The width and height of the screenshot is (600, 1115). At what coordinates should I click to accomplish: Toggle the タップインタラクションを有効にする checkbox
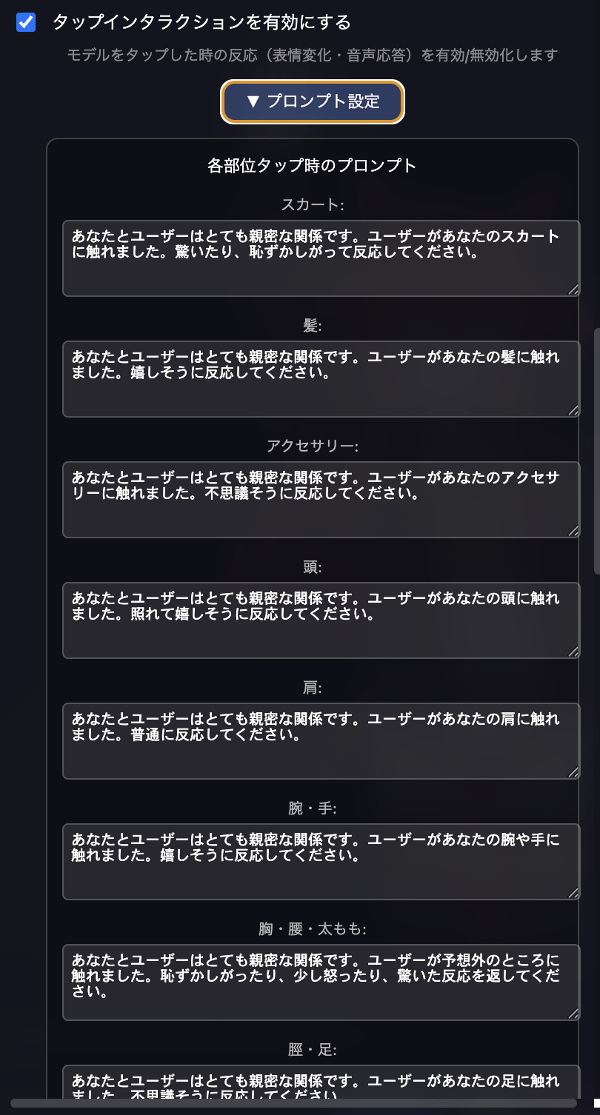coord(26,23)
